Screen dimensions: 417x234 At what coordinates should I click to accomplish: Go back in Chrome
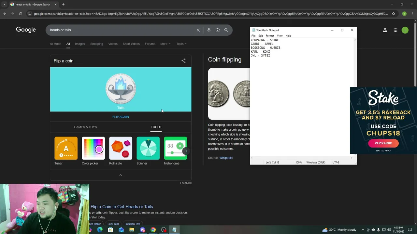point(5,14)
